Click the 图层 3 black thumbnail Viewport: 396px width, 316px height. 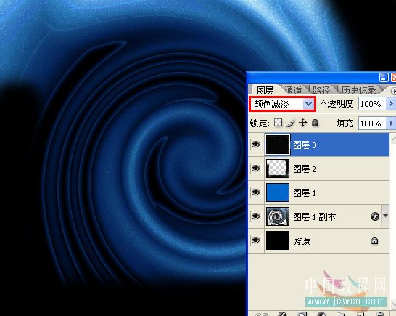pos(278,145)
